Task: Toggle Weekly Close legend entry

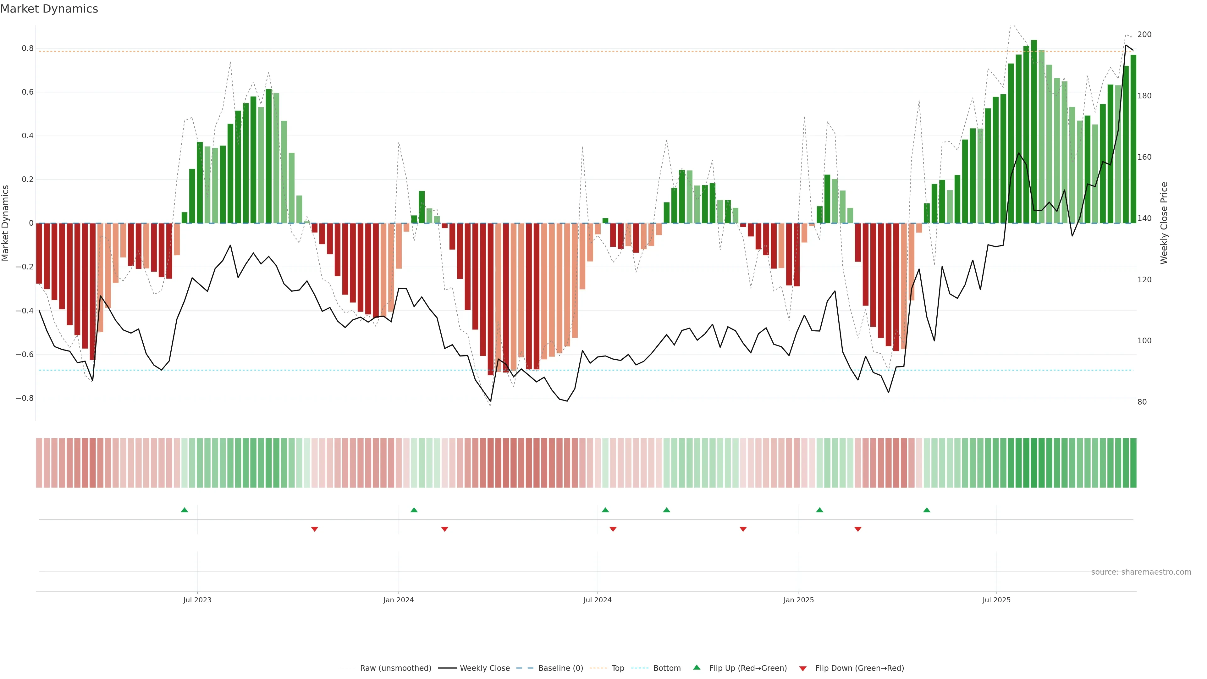Action: coord(484,668)
